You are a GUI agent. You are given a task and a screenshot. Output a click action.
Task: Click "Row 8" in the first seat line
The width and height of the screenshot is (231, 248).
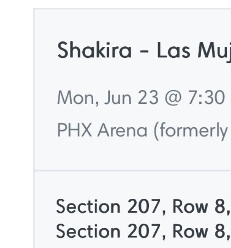pyautogui.click(x=199, y=206)
